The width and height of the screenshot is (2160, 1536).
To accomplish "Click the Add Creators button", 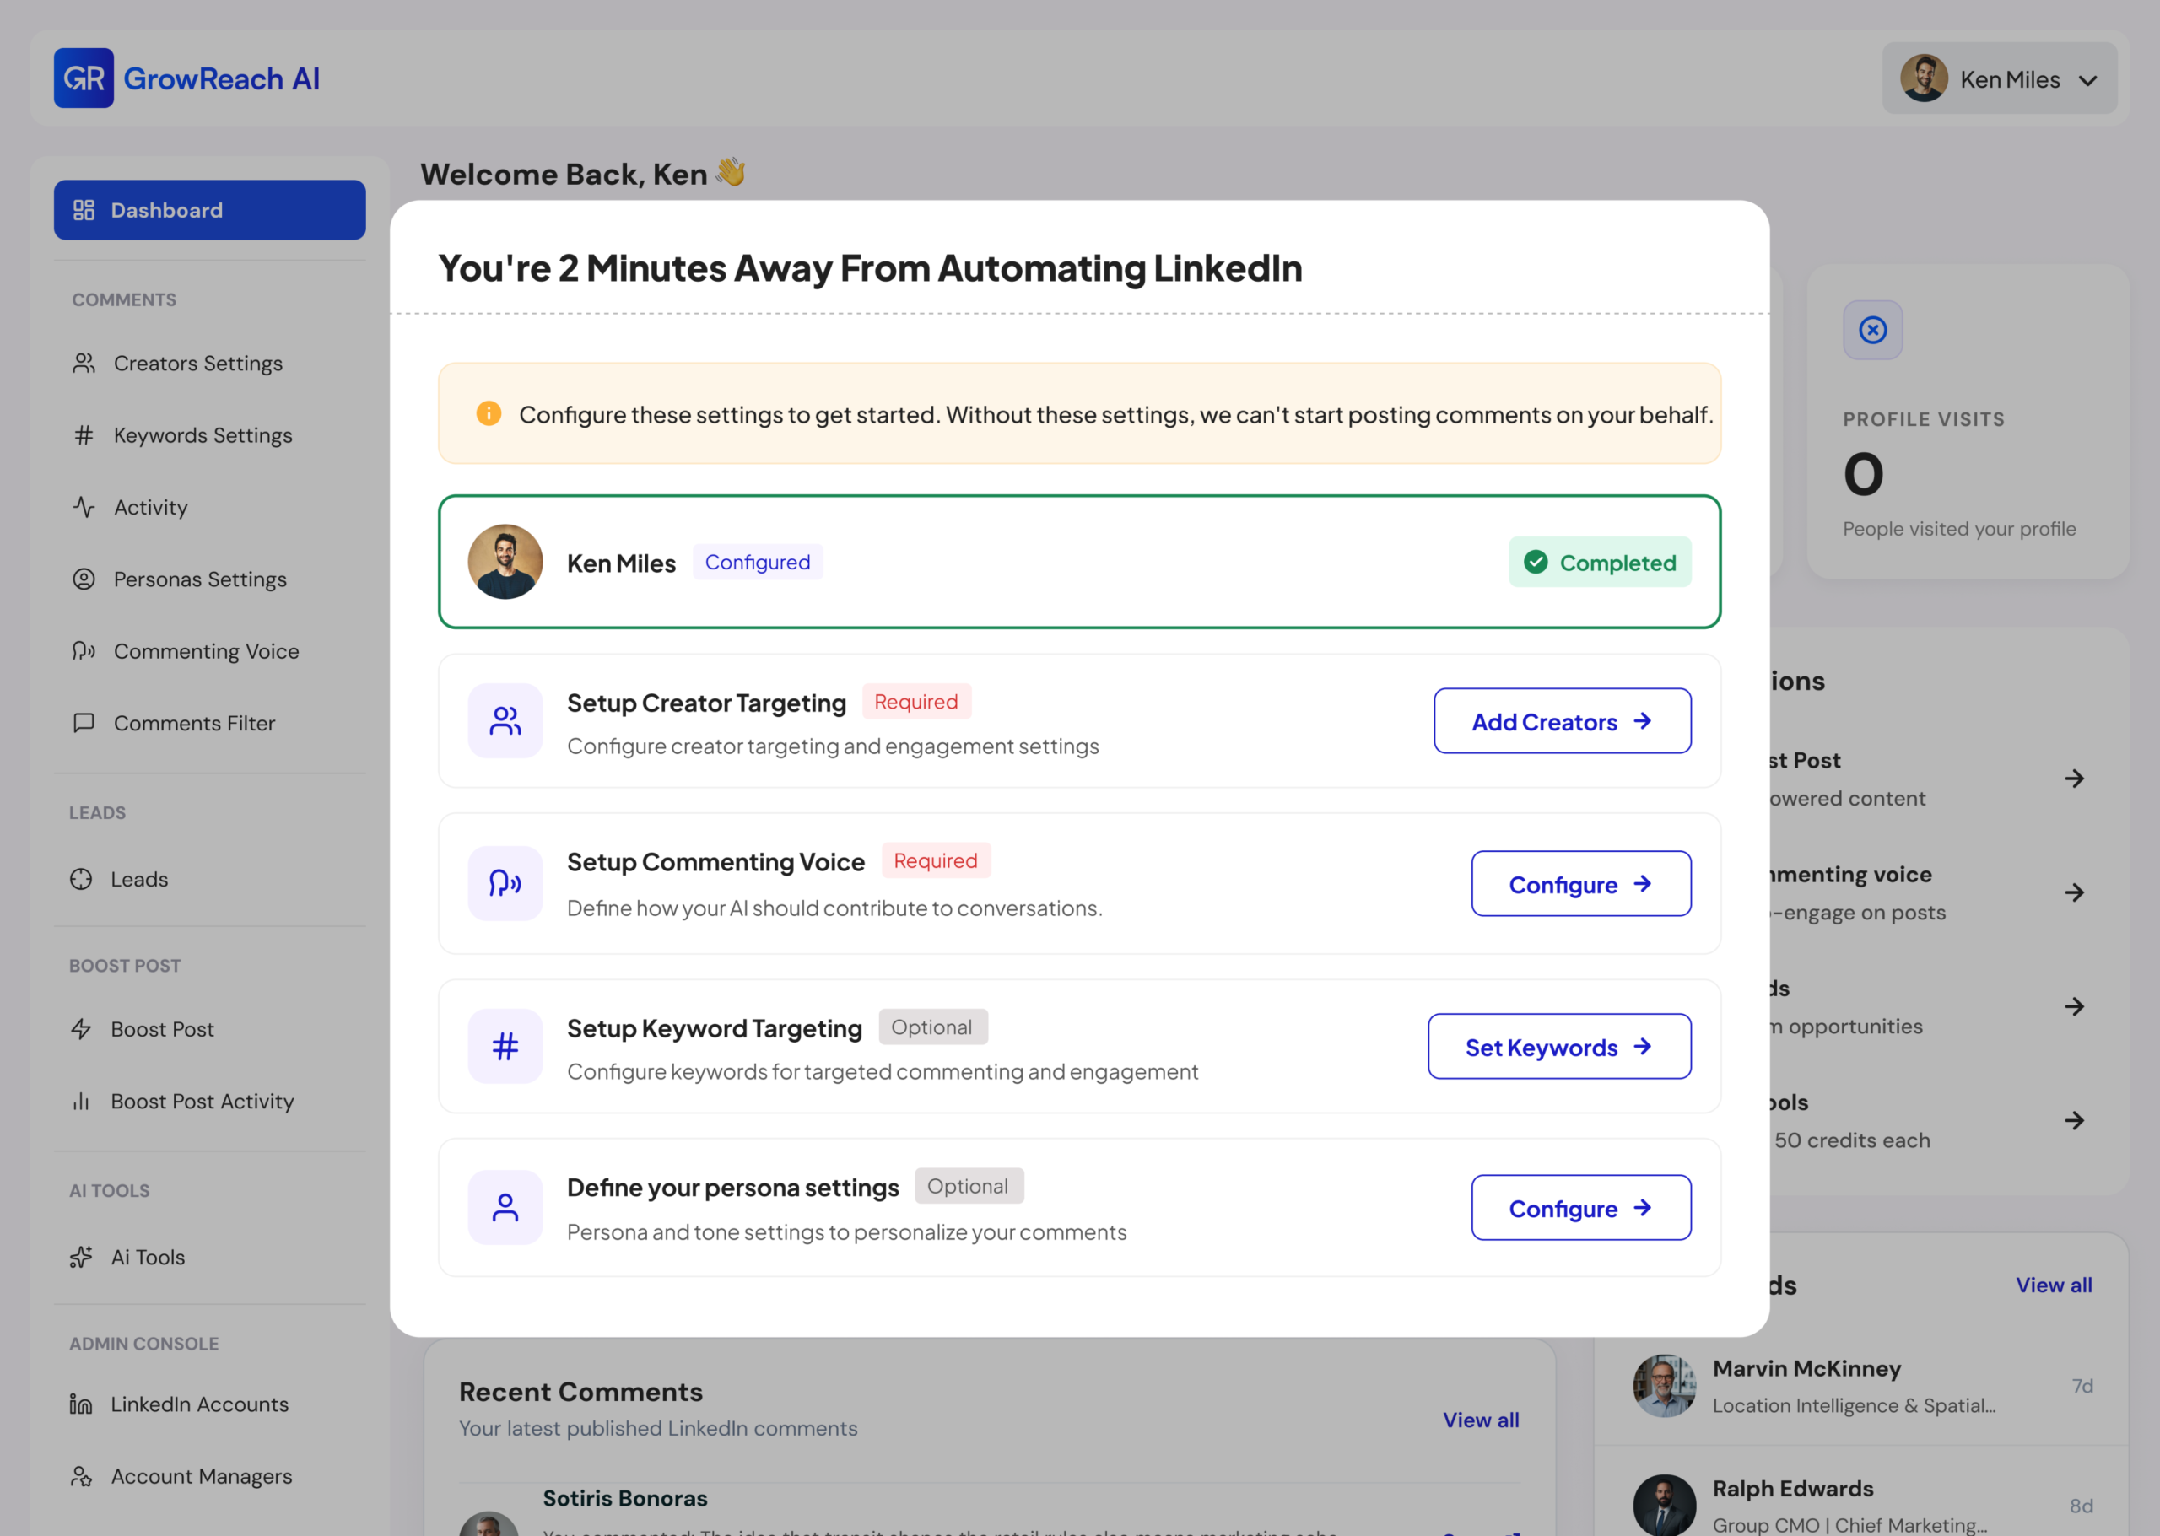I will (x=1562, y=720).
